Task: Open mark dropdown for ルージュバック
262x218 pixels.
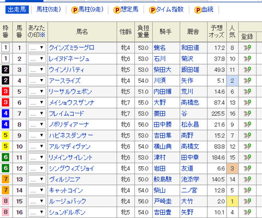Action: click(37, 201)
